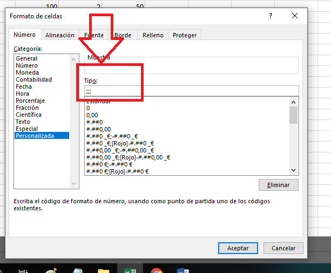Choose the #.##0 format code
Screen dimensions: 331x273
click(187, 122)
